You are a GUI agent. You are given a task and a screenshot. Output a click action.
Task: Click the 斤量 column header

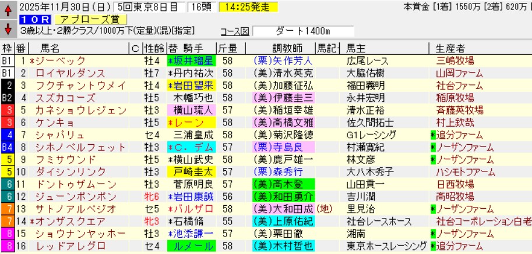(x=227, y=48)
